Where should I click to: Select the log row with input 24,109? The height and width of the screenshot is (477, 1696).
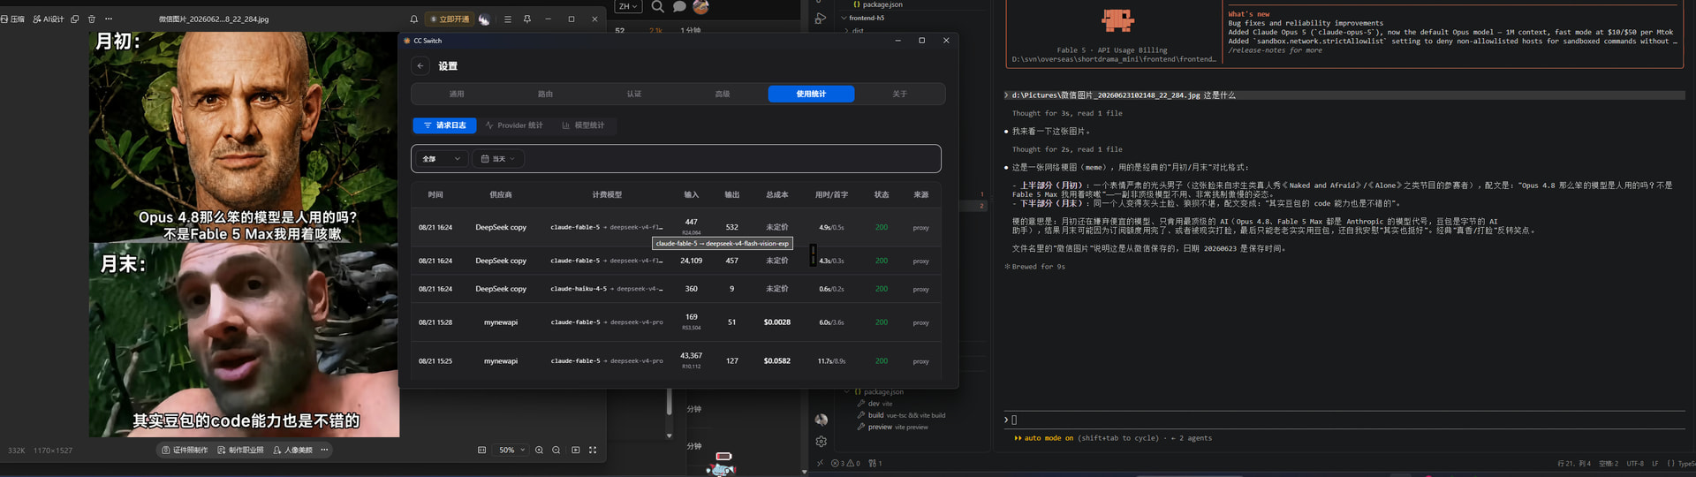click(x=676, y=261)
